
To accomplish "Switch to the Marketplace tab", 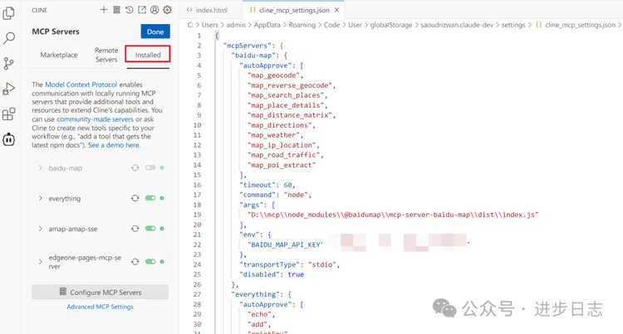I will [x=59, y=55].
